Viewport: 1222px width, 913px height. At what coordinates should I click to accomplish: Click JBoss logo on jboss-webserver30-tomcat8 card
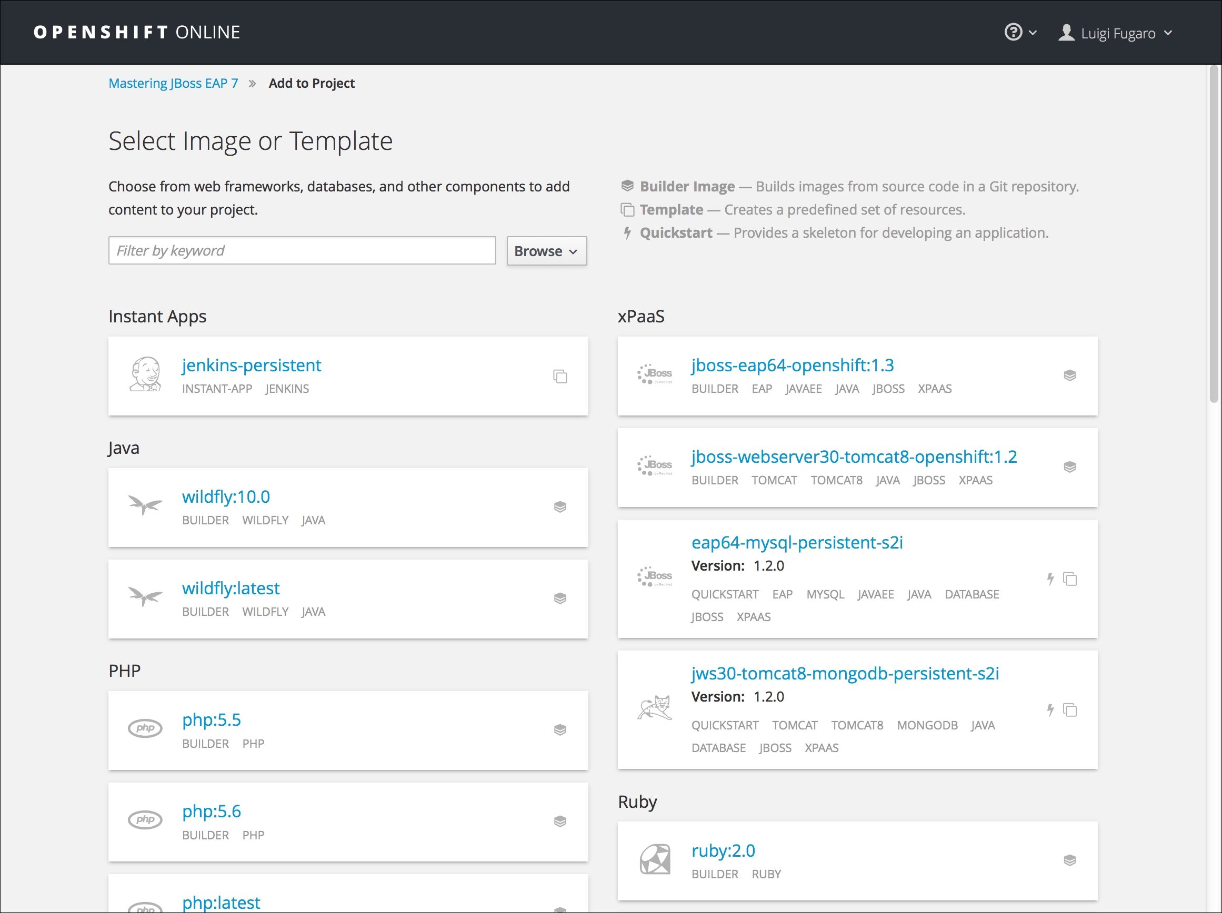click(x=655, y=466)
